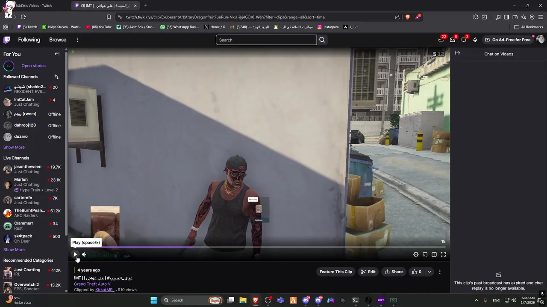
Task: Collapse the For You sidebar
Action: tap(57, 54)
